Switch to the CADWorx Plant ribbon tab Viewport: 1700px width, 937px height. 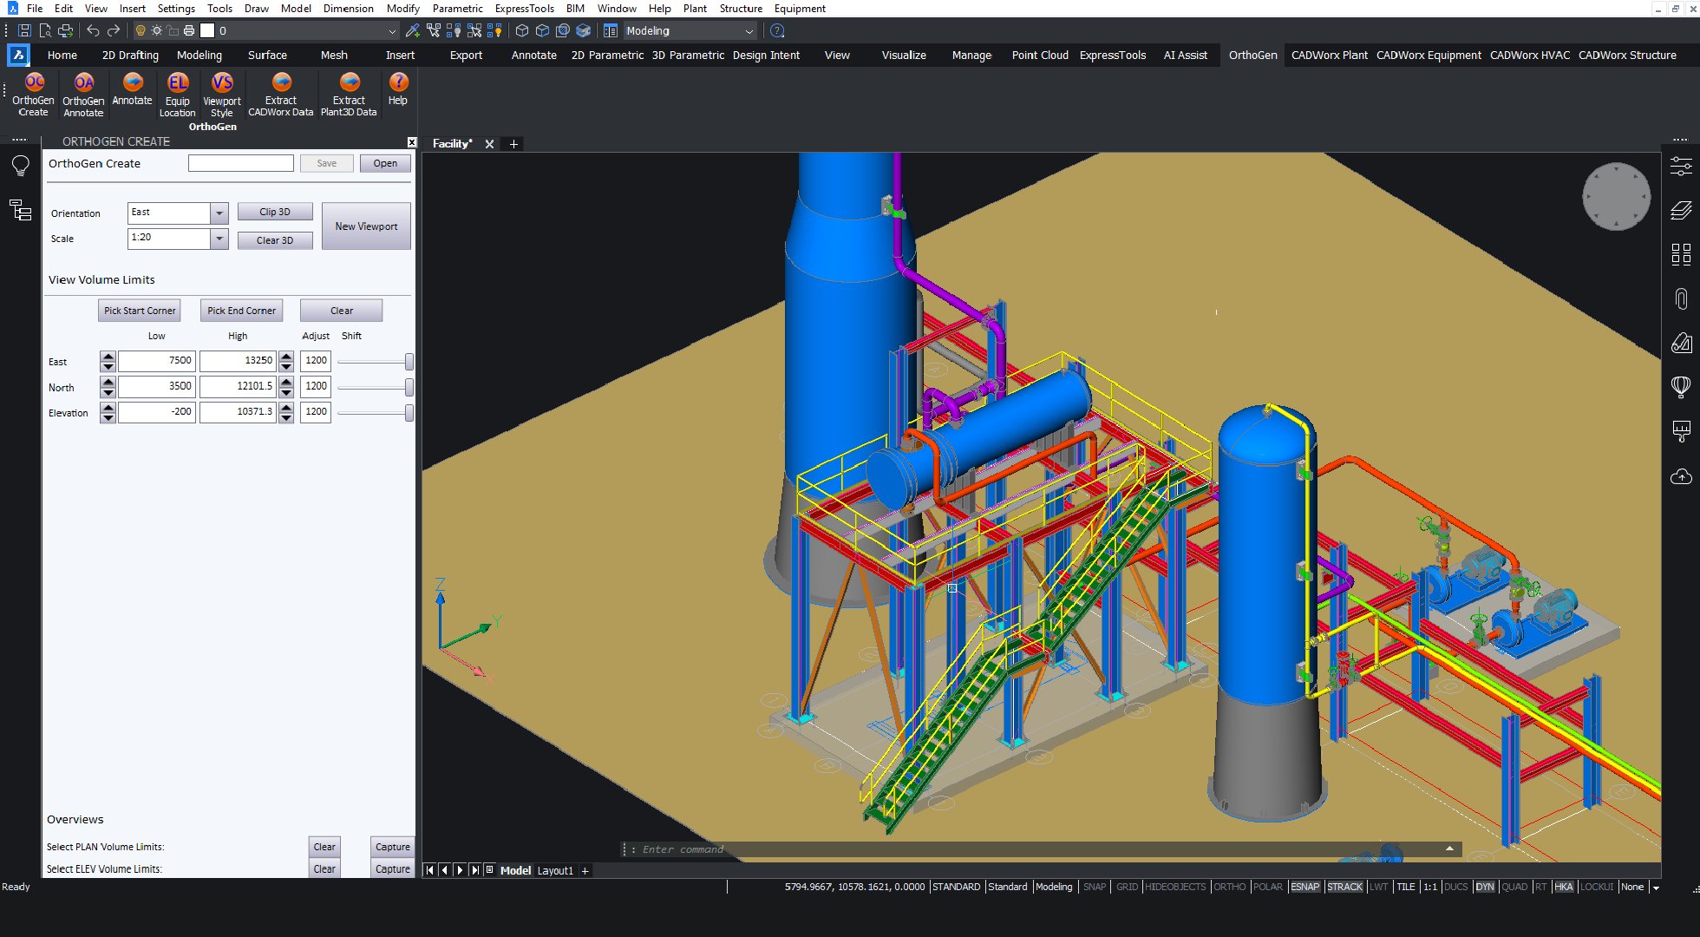1329,55
